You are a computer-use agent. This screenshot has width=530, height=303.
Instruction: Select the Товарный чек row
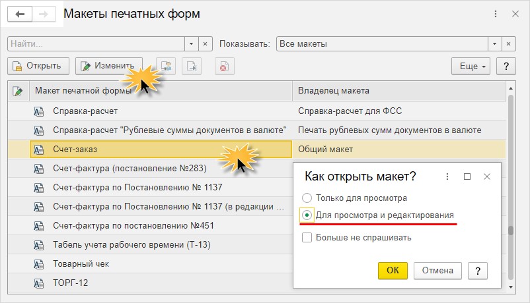tap(151, 264)
